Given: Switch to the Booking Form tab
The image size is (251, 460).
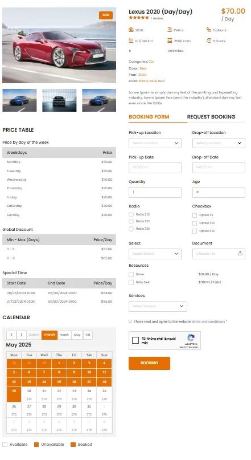Looking at the screenshot, I should 149,117.
